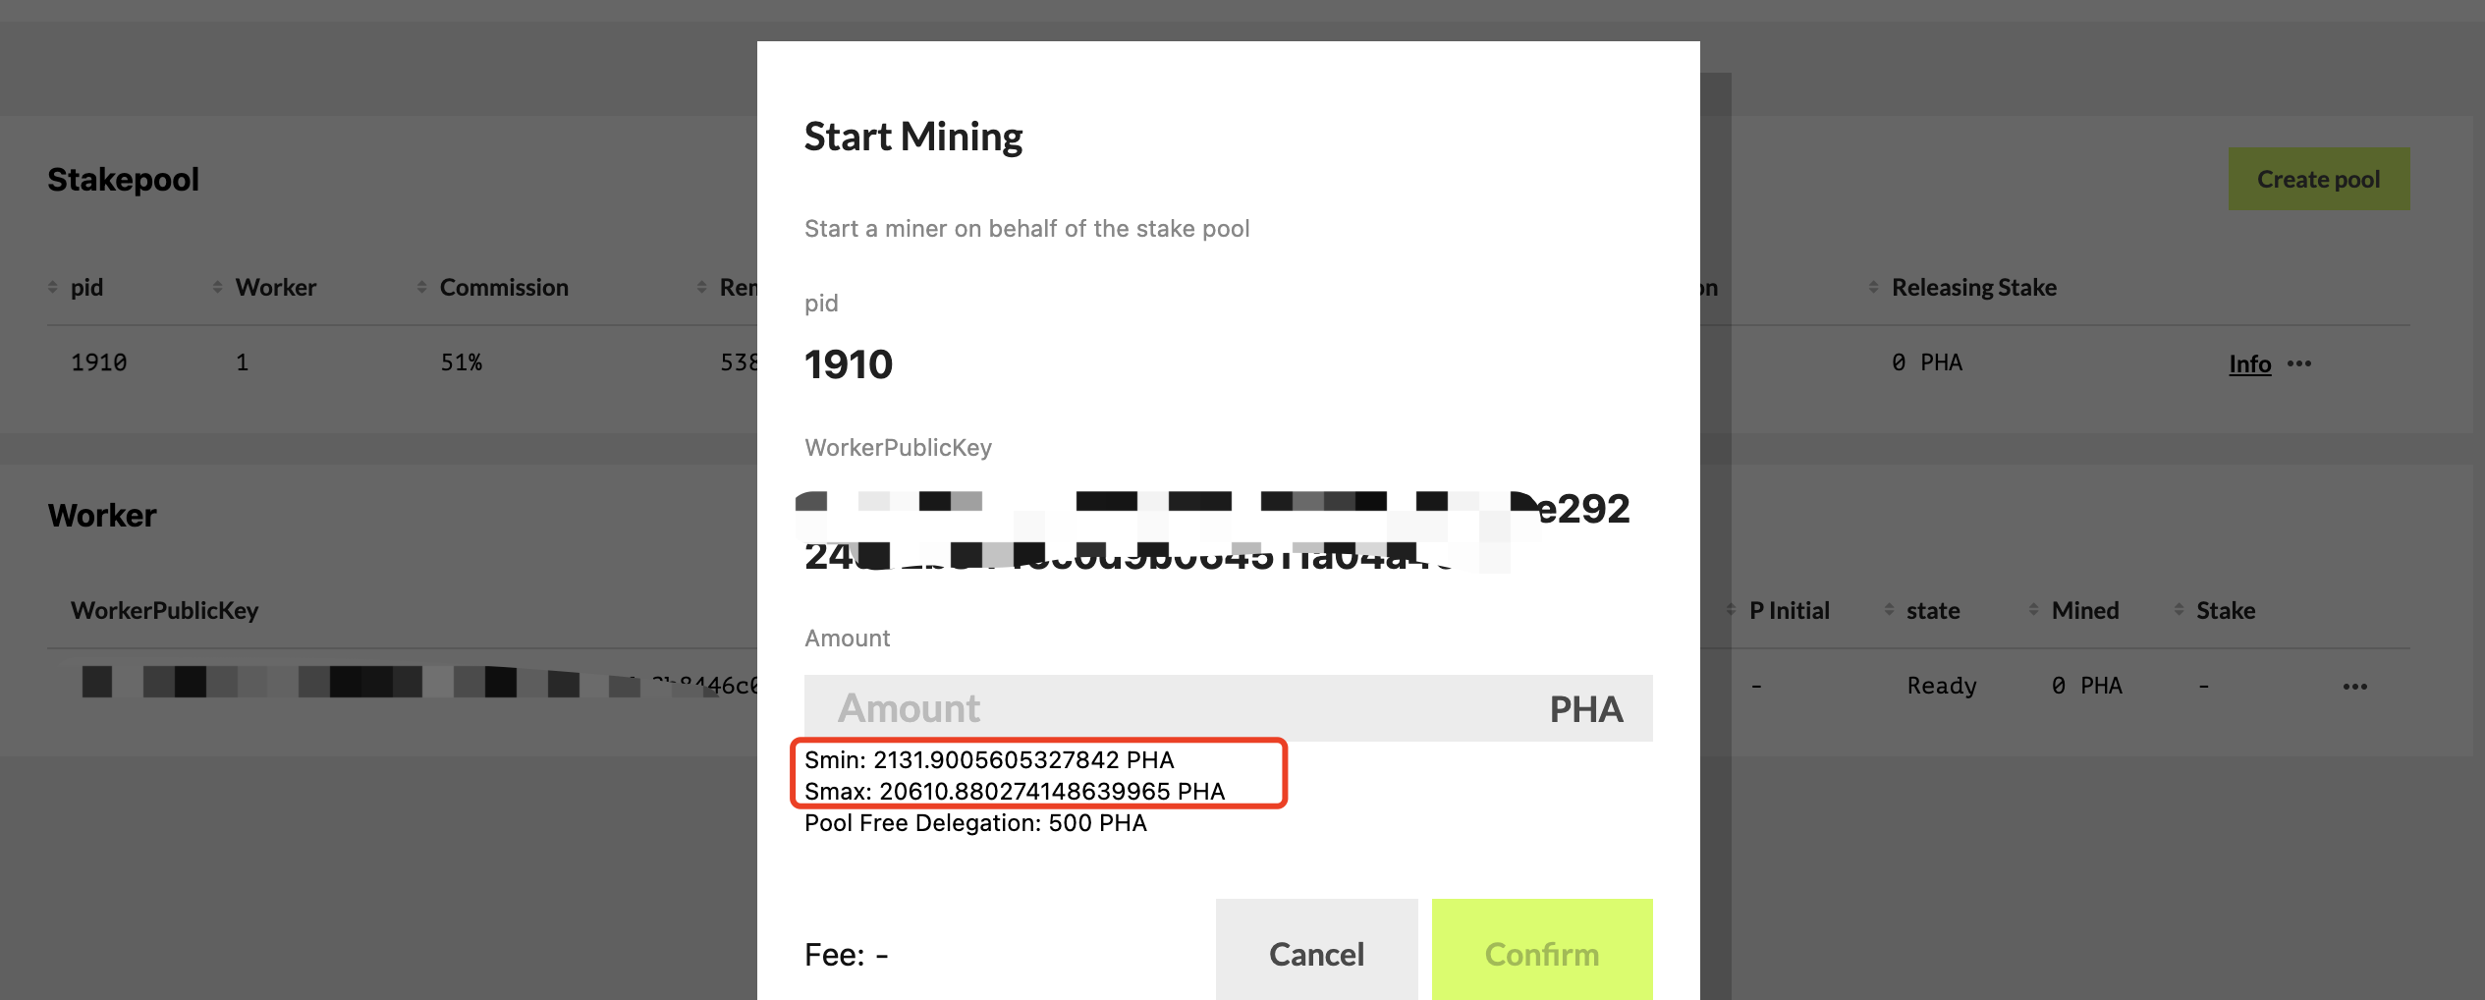Open the Info link for pool 1910
This screenshot has width=2485, height=1000.
2249,363
